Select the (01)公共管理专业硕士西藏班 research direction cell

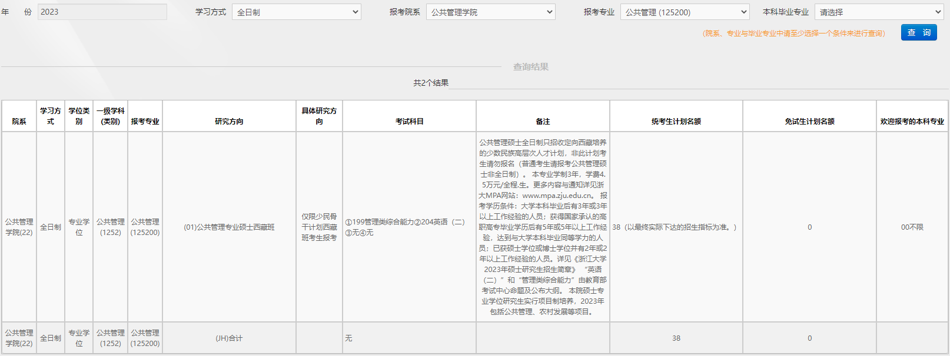click(x=229, y=227)
